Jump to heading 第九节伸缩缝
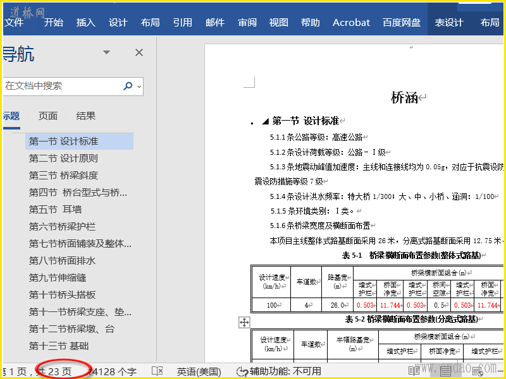This screenshot has height=379, width=506. tap(58, 278)
